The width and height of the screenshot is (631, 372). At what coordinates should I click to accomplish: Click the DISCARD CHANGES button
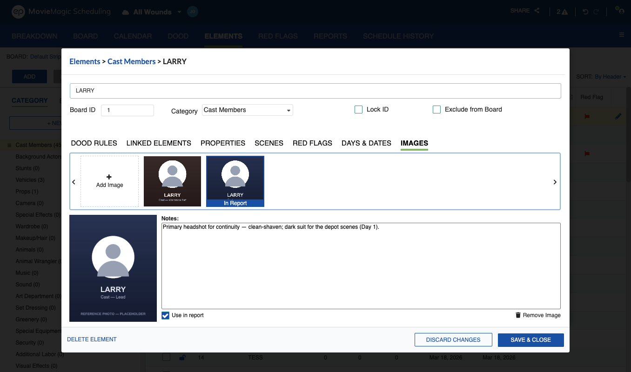click(453, 340)
